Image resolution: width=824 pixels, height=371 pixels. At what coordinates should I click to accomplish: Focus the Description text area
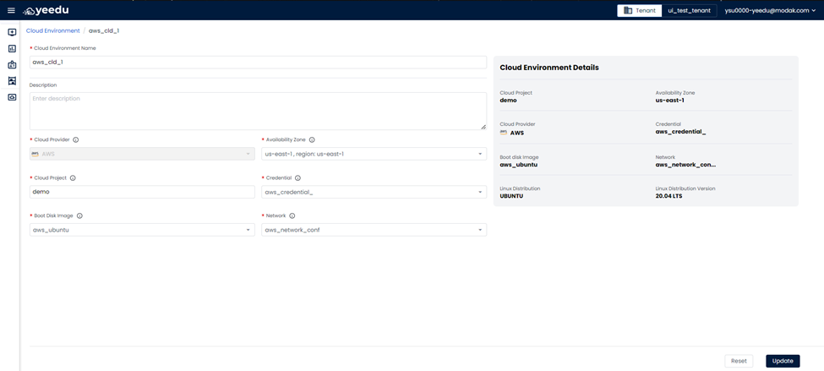click(x=258, y=111)
